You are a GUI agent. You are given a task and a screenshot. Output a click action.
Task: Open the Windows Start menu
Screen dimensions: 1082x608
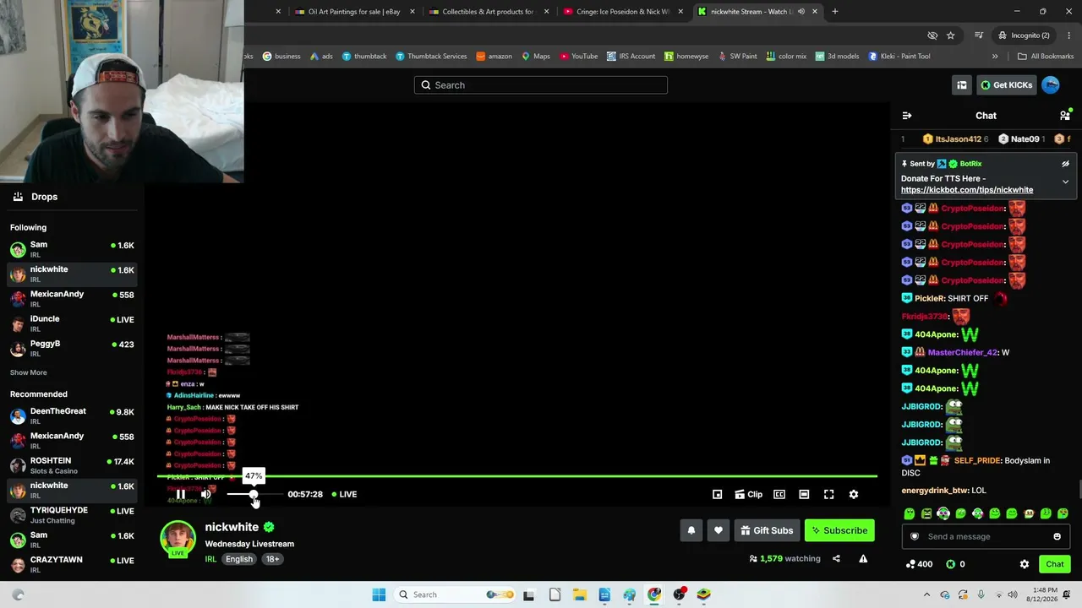click(379, 594)
